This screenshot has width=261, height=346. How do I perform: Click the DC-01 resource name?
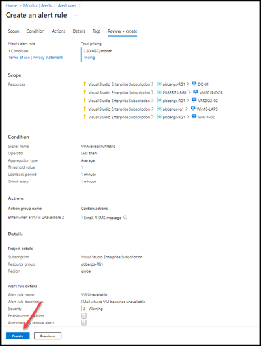[x=204, y=84]
